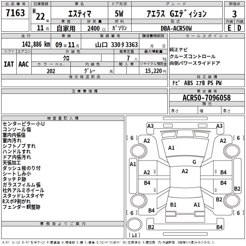246x246 pixels.
Task: Click the interior grade letter D
Action: [239, 28]
